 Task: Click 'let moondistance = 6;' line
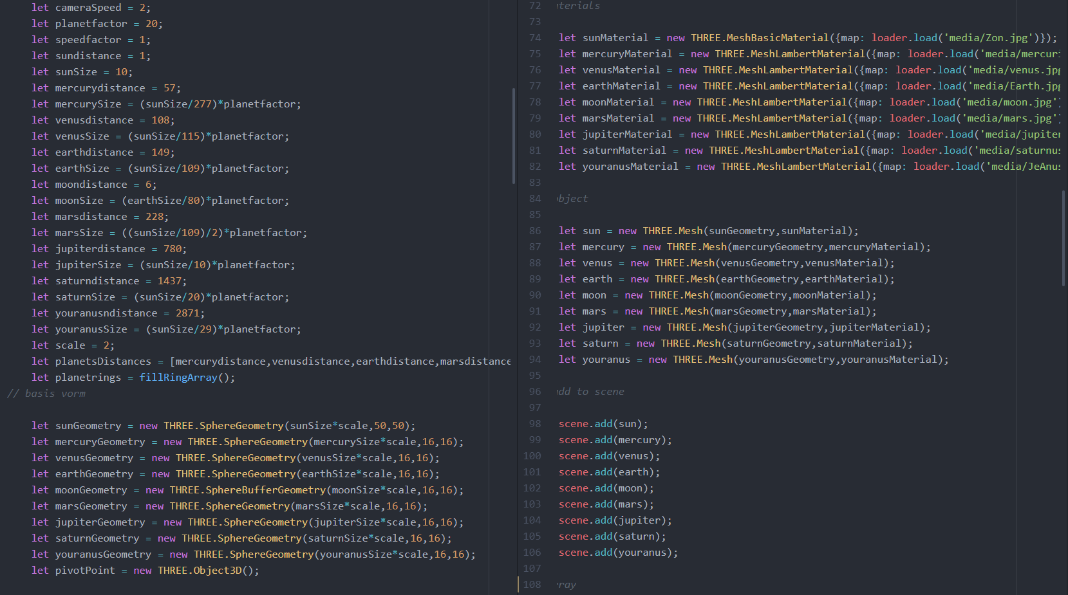(94, 185)
